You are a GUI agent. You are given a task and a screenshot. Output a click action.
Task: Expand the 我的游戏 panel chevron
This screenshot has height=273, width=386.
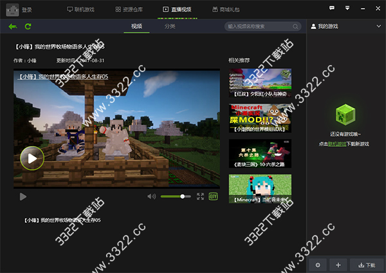(x=379, y=26)
